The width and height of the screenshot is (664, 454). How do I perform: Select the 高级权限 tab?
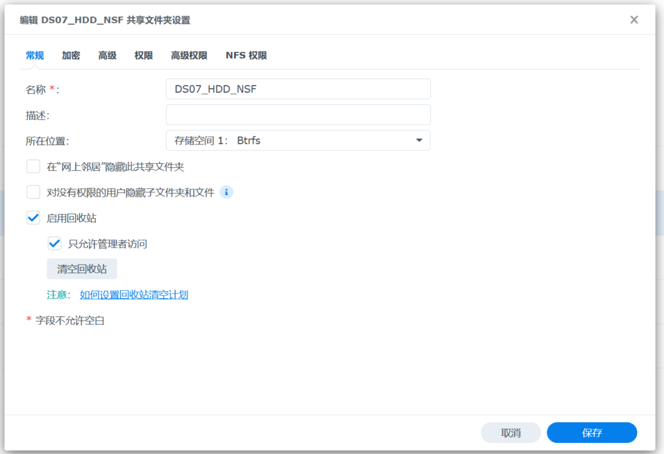189,56
